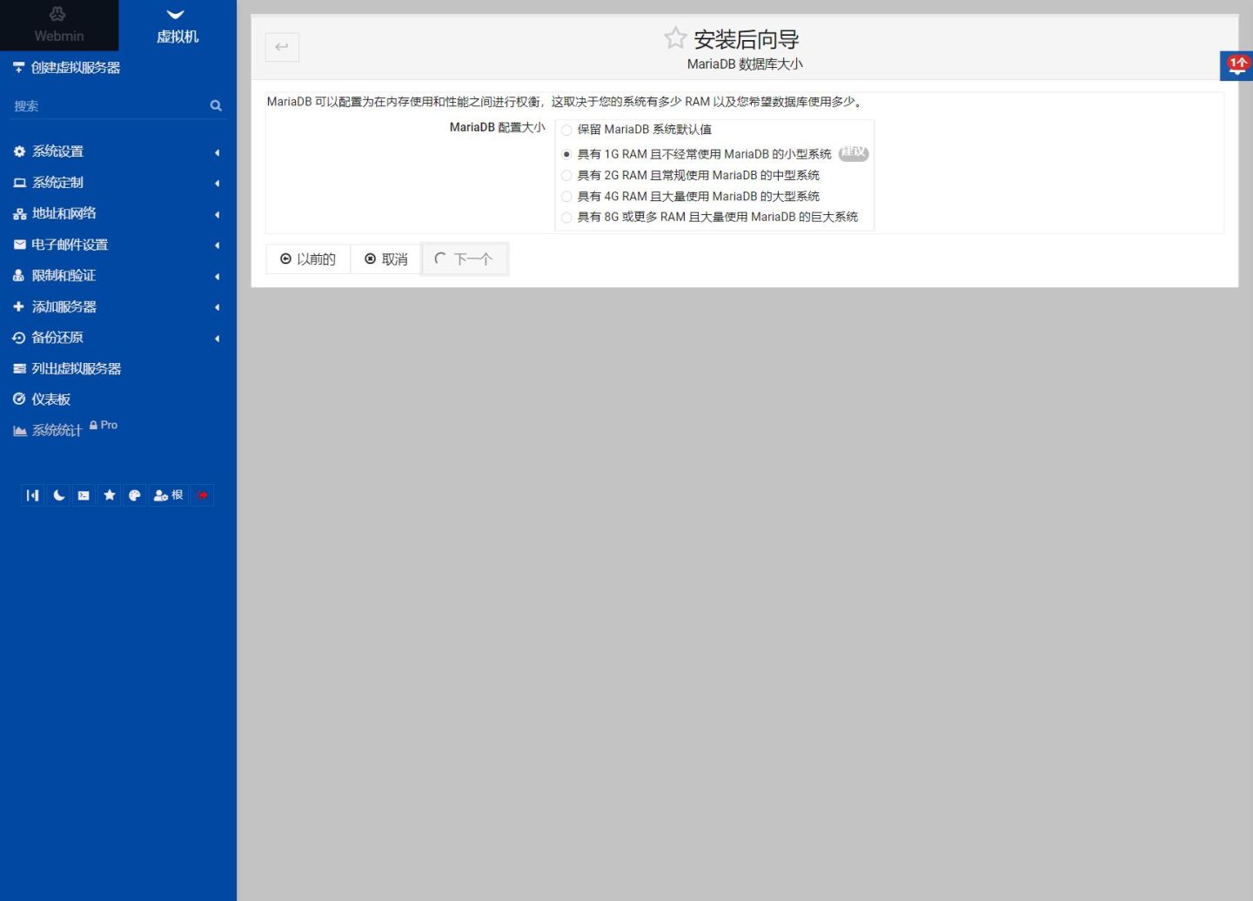Click the back arrow button at top
The image size is (1253, 901).
282,47
